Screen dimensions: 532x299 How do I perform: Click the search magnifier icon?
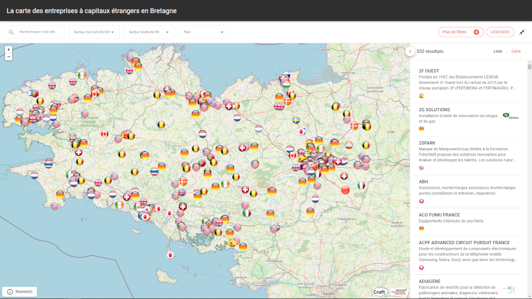coord(11,32)
